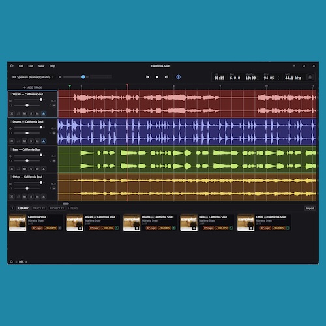Viewport: 326px width, 326px height.
Task: Click the ADD TRACK button
Action: pos(33,87)
